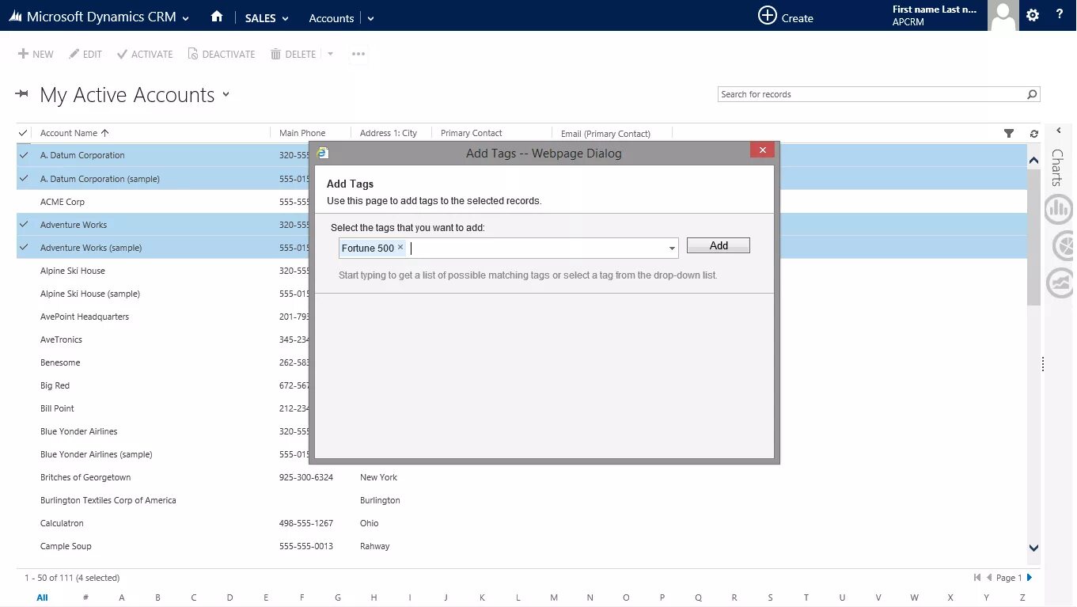This screenshot has width=1077, height=607.
Task: Filter accounts by letter B
Action: click(157, 598)
